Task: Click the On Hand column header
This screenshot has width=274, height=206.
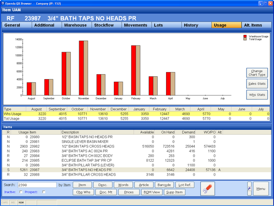Action: [x=165, y=132]
